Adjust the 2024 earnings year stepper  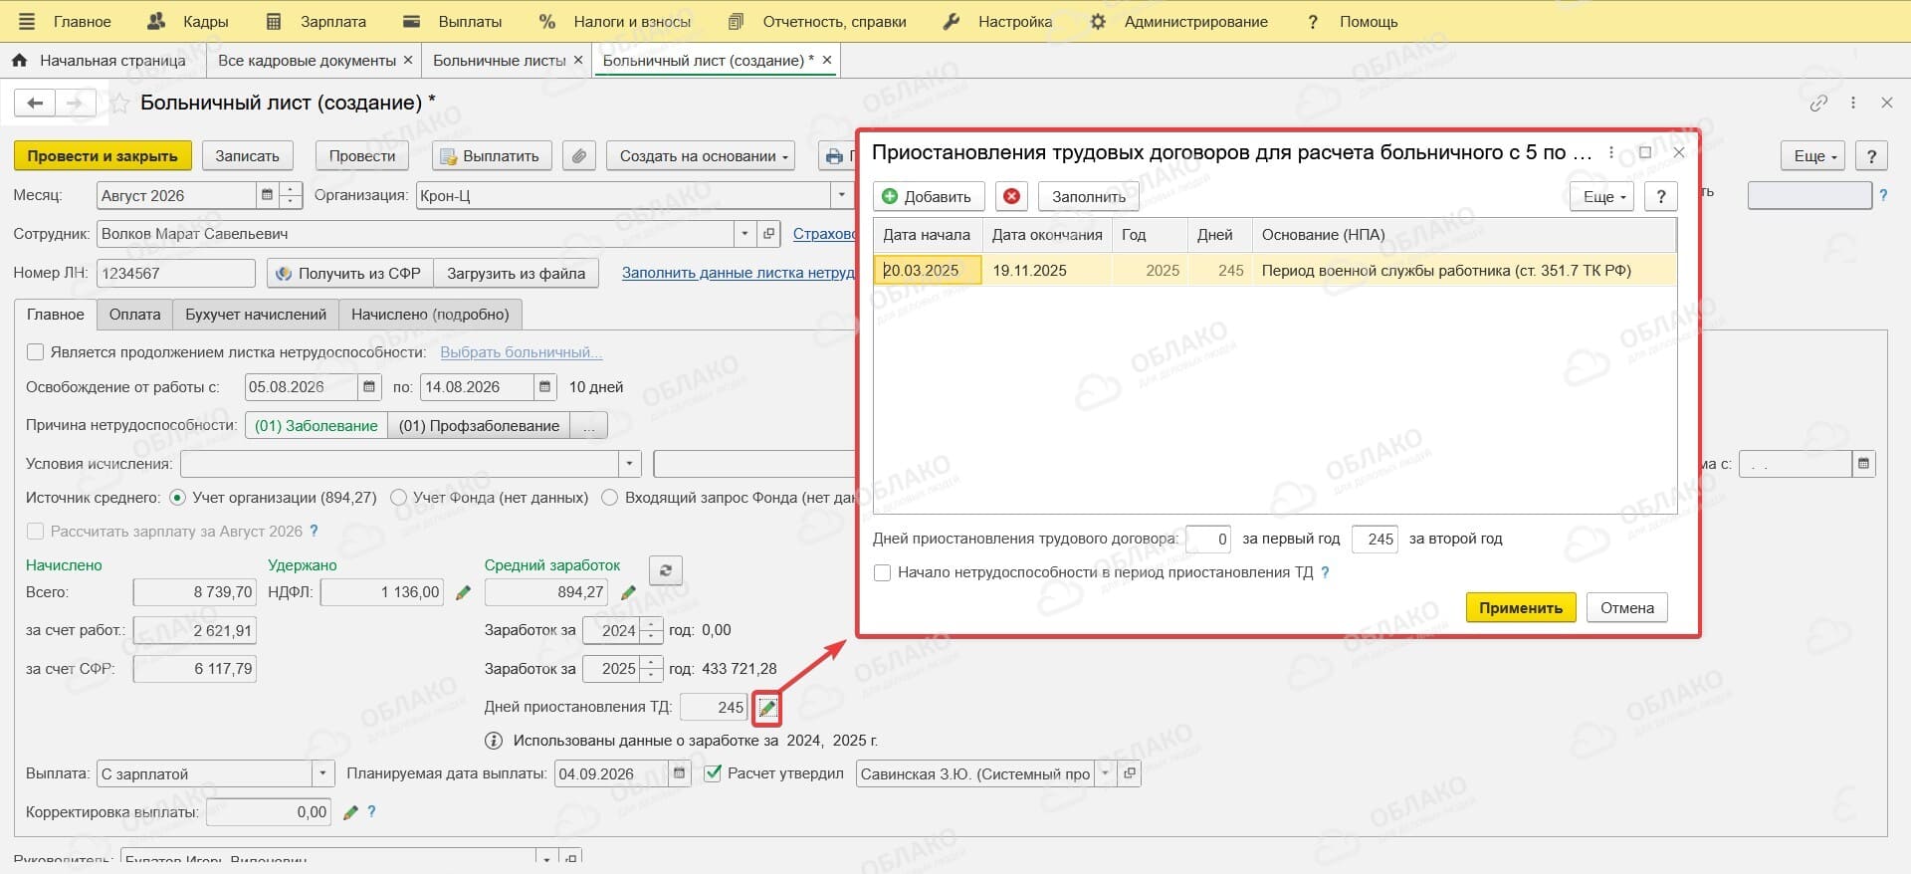(x=652, y=630)
